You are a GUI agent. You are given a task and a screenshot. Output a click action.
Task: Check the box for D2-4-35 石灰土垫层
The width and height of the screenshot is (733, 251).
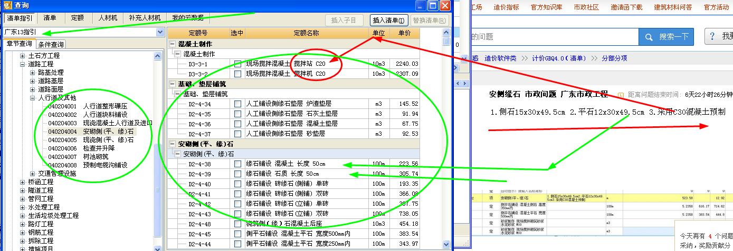[237, 114]
